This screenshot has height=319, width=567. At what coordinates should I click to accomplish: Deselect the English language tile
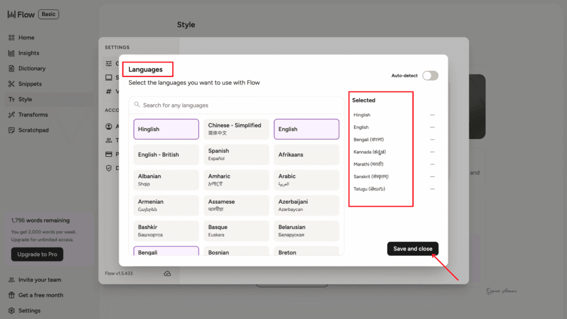306,129
